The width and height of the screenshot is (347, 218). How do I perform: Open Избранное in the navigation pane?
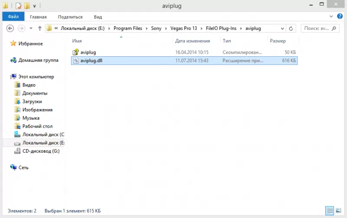coord(30,44)
